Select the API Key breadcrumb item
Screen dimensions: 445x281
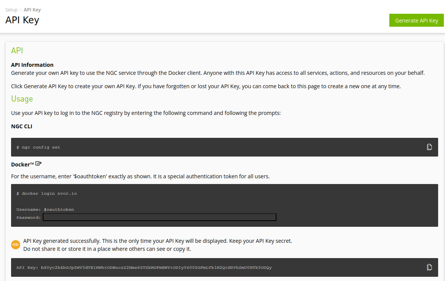click(x=32, y=10)
